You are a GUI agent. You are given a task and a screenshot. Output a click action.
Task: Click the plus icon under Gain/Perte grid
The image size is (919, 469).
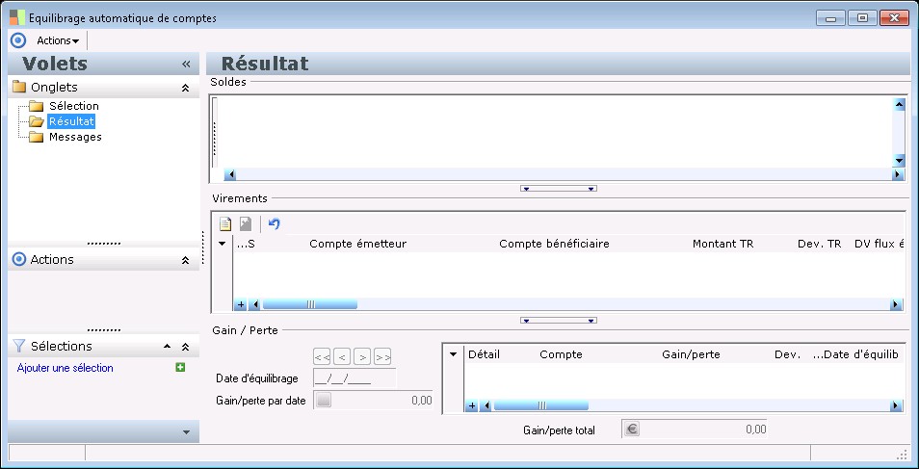[x=471, y=405]
